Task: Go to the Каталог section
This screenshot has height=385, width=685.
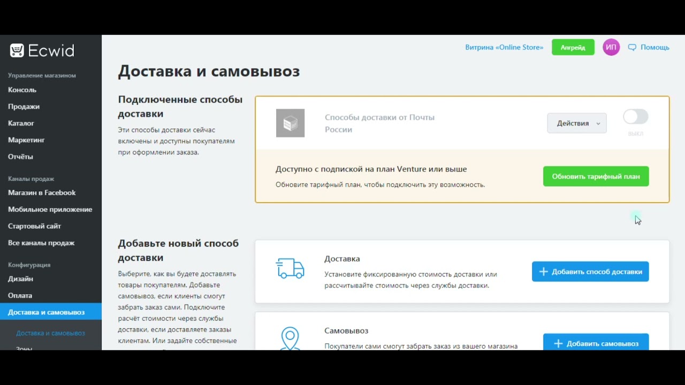Action: (21, 123)
